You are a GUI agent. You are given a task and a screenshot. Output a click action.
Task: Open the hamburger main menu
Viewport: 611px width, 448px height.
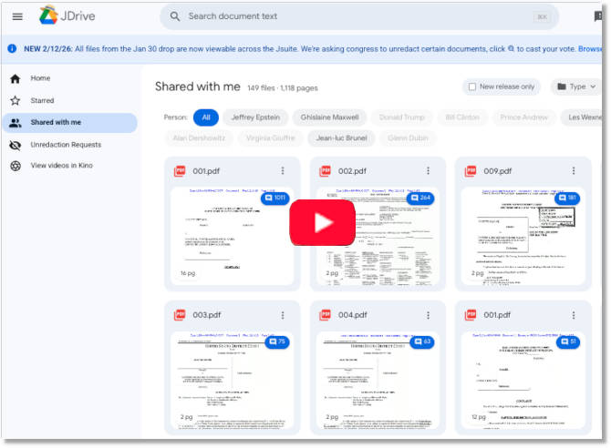coord(17,16)
